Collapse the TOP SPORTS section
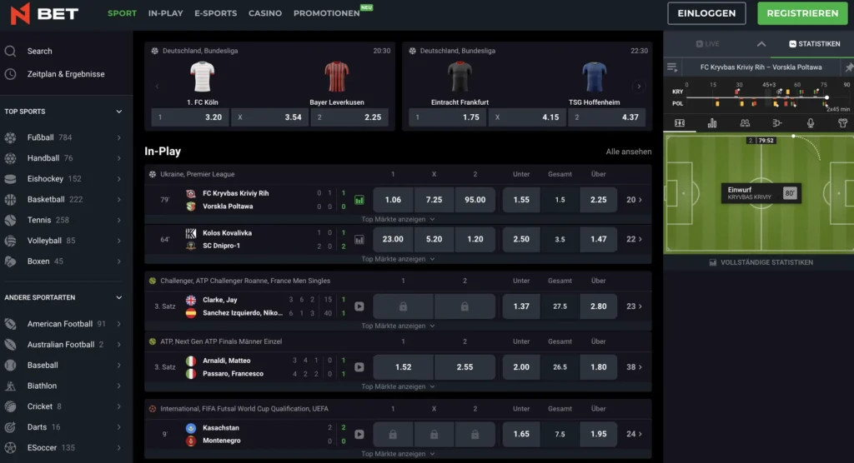The width and height of the screenshot is (854, 463). click(x=118, y=112)
